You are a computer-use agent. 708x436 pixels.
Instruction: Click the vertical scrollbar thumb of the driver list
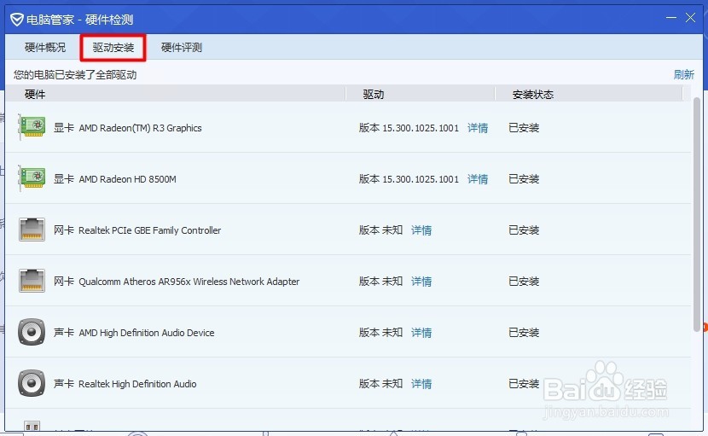tap(697, 215)
